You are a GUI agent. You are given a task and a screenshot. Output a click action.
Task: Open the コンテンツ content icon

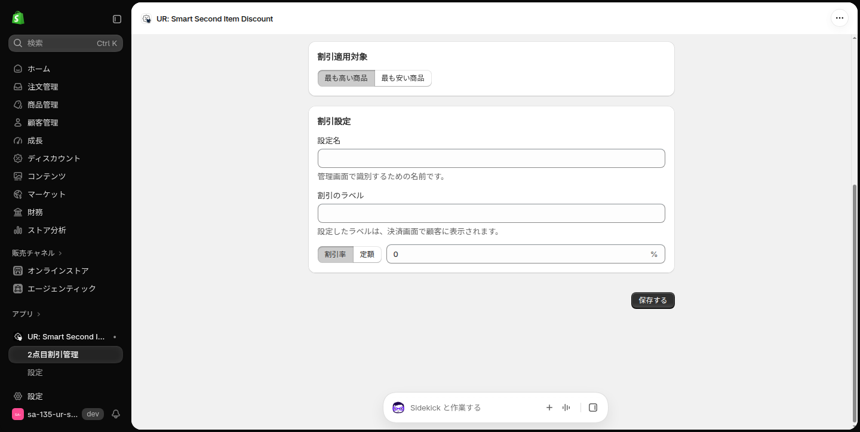(18, 176)
